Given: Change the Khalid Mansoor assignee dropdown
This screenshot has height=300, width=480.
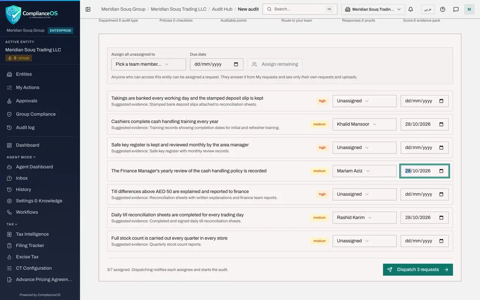Looking at the screenshot, I should [364, 124].
